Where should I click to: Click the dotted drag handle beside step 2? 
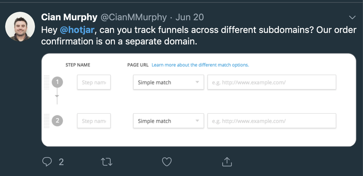(46, 121)
